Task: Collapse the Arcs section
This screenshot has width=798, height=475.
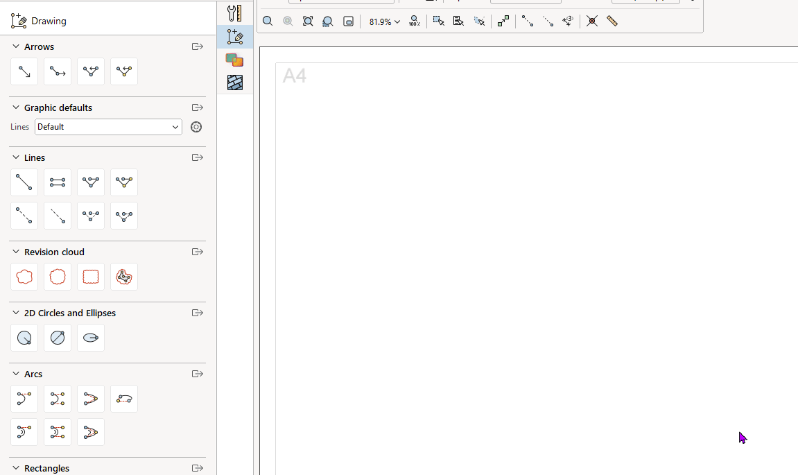Action: pyautogui.click(x=16, y=374)
